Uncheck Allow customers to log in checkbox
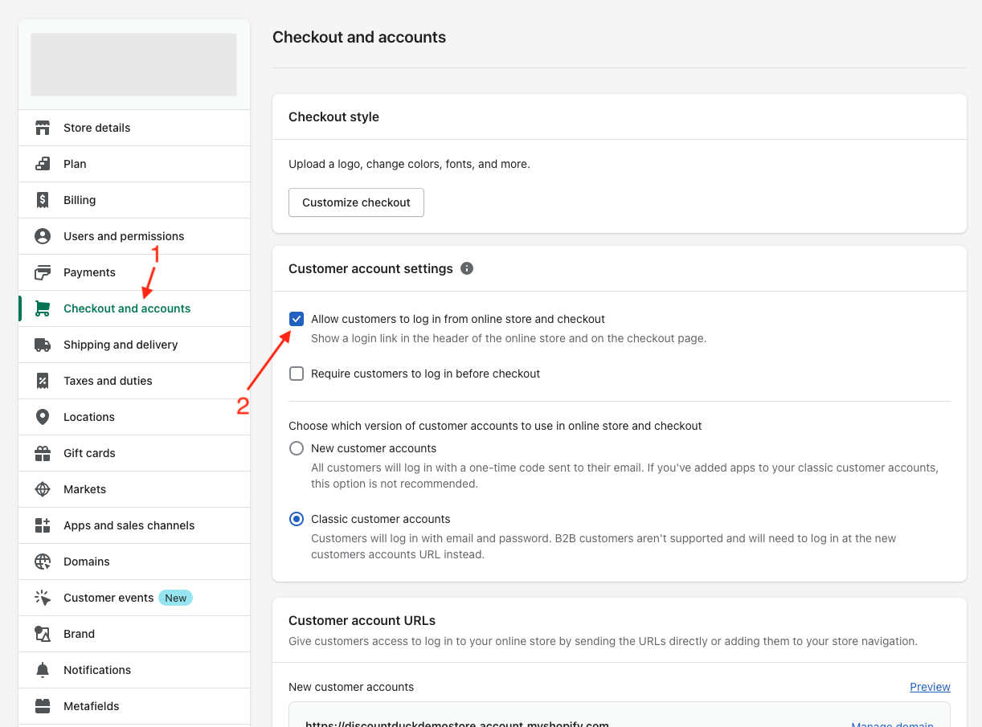This screenshot has width=982, height=727. click(297, 319)
